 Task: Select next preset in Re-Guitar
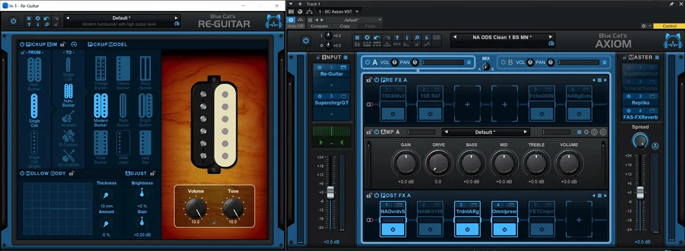[177, 18]
